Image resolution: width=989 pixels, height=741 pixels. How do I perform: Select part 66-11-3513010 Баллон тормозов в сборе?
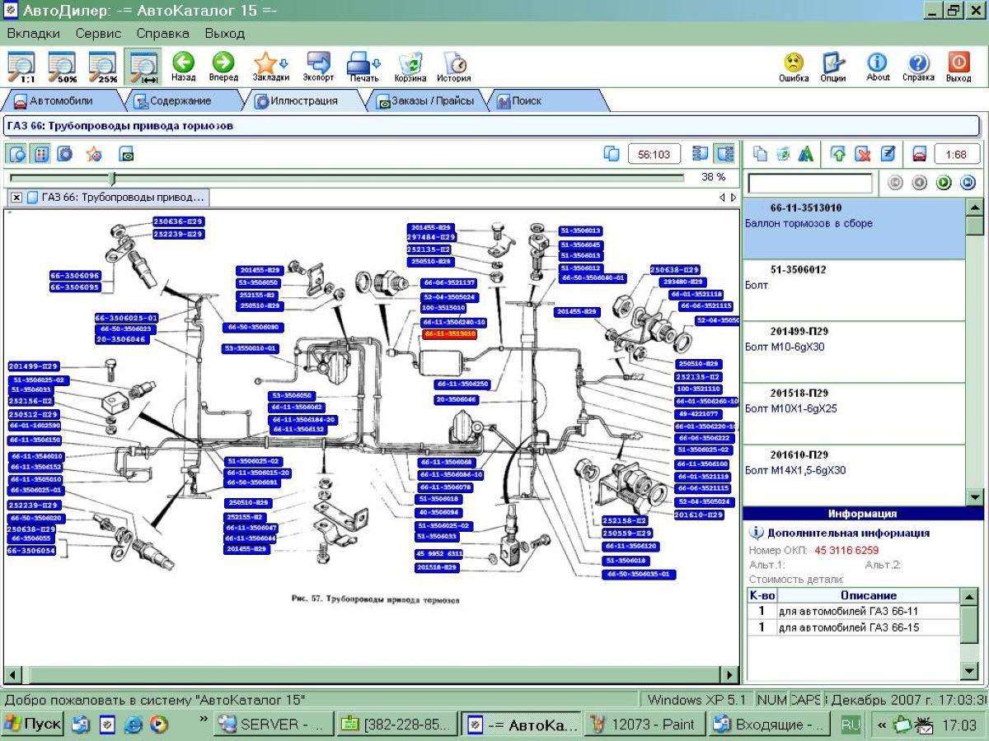pyautogui.click(x=854, y=229)
